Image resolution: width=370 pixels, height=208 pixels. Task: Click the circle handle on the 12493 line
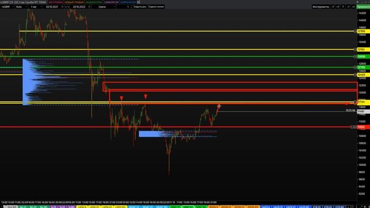click(355, 75)
